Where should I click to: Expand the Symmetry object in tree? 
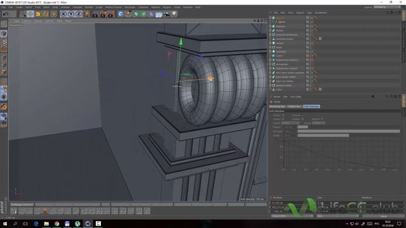(x=270, y=51)
